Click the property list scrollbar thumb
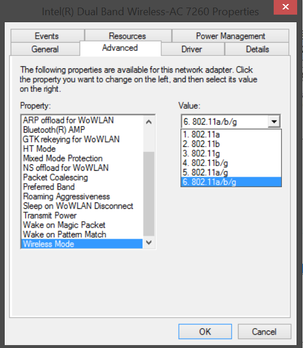 149,194
